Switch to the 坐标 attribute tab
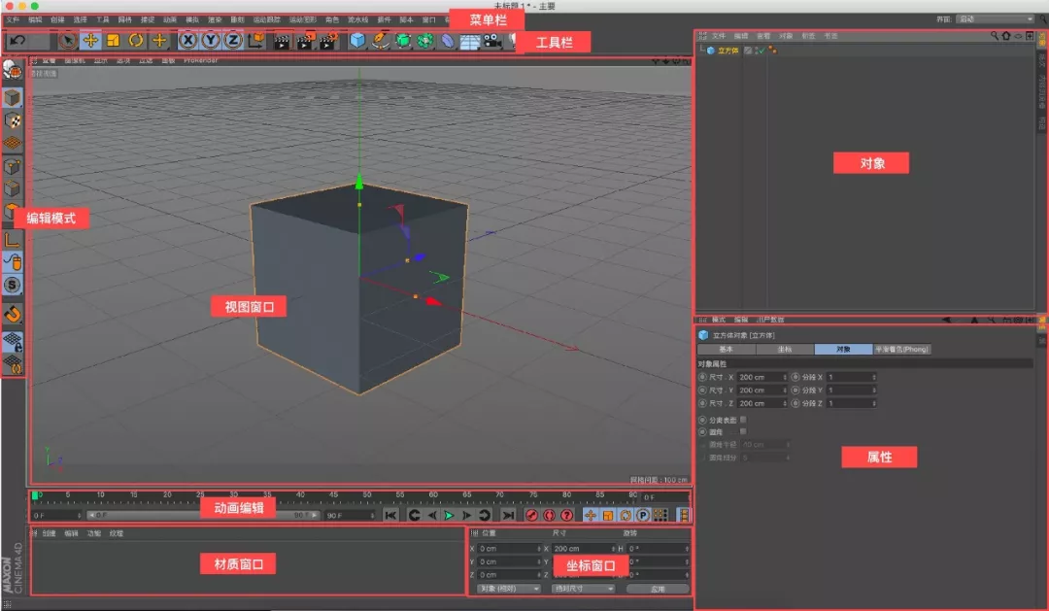 pyautogui.click(x=785, y=350)
